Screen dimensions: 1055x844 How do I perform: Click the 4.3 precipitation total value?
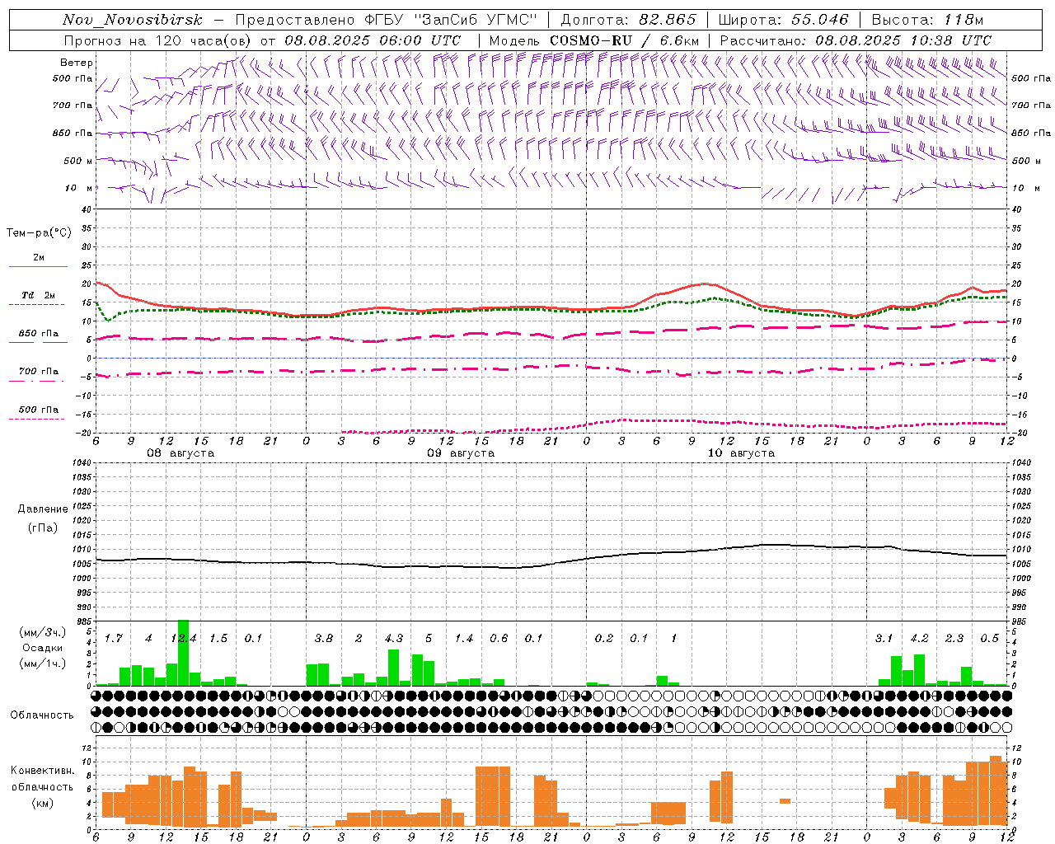pyautogui.click(x=394, y=639)
